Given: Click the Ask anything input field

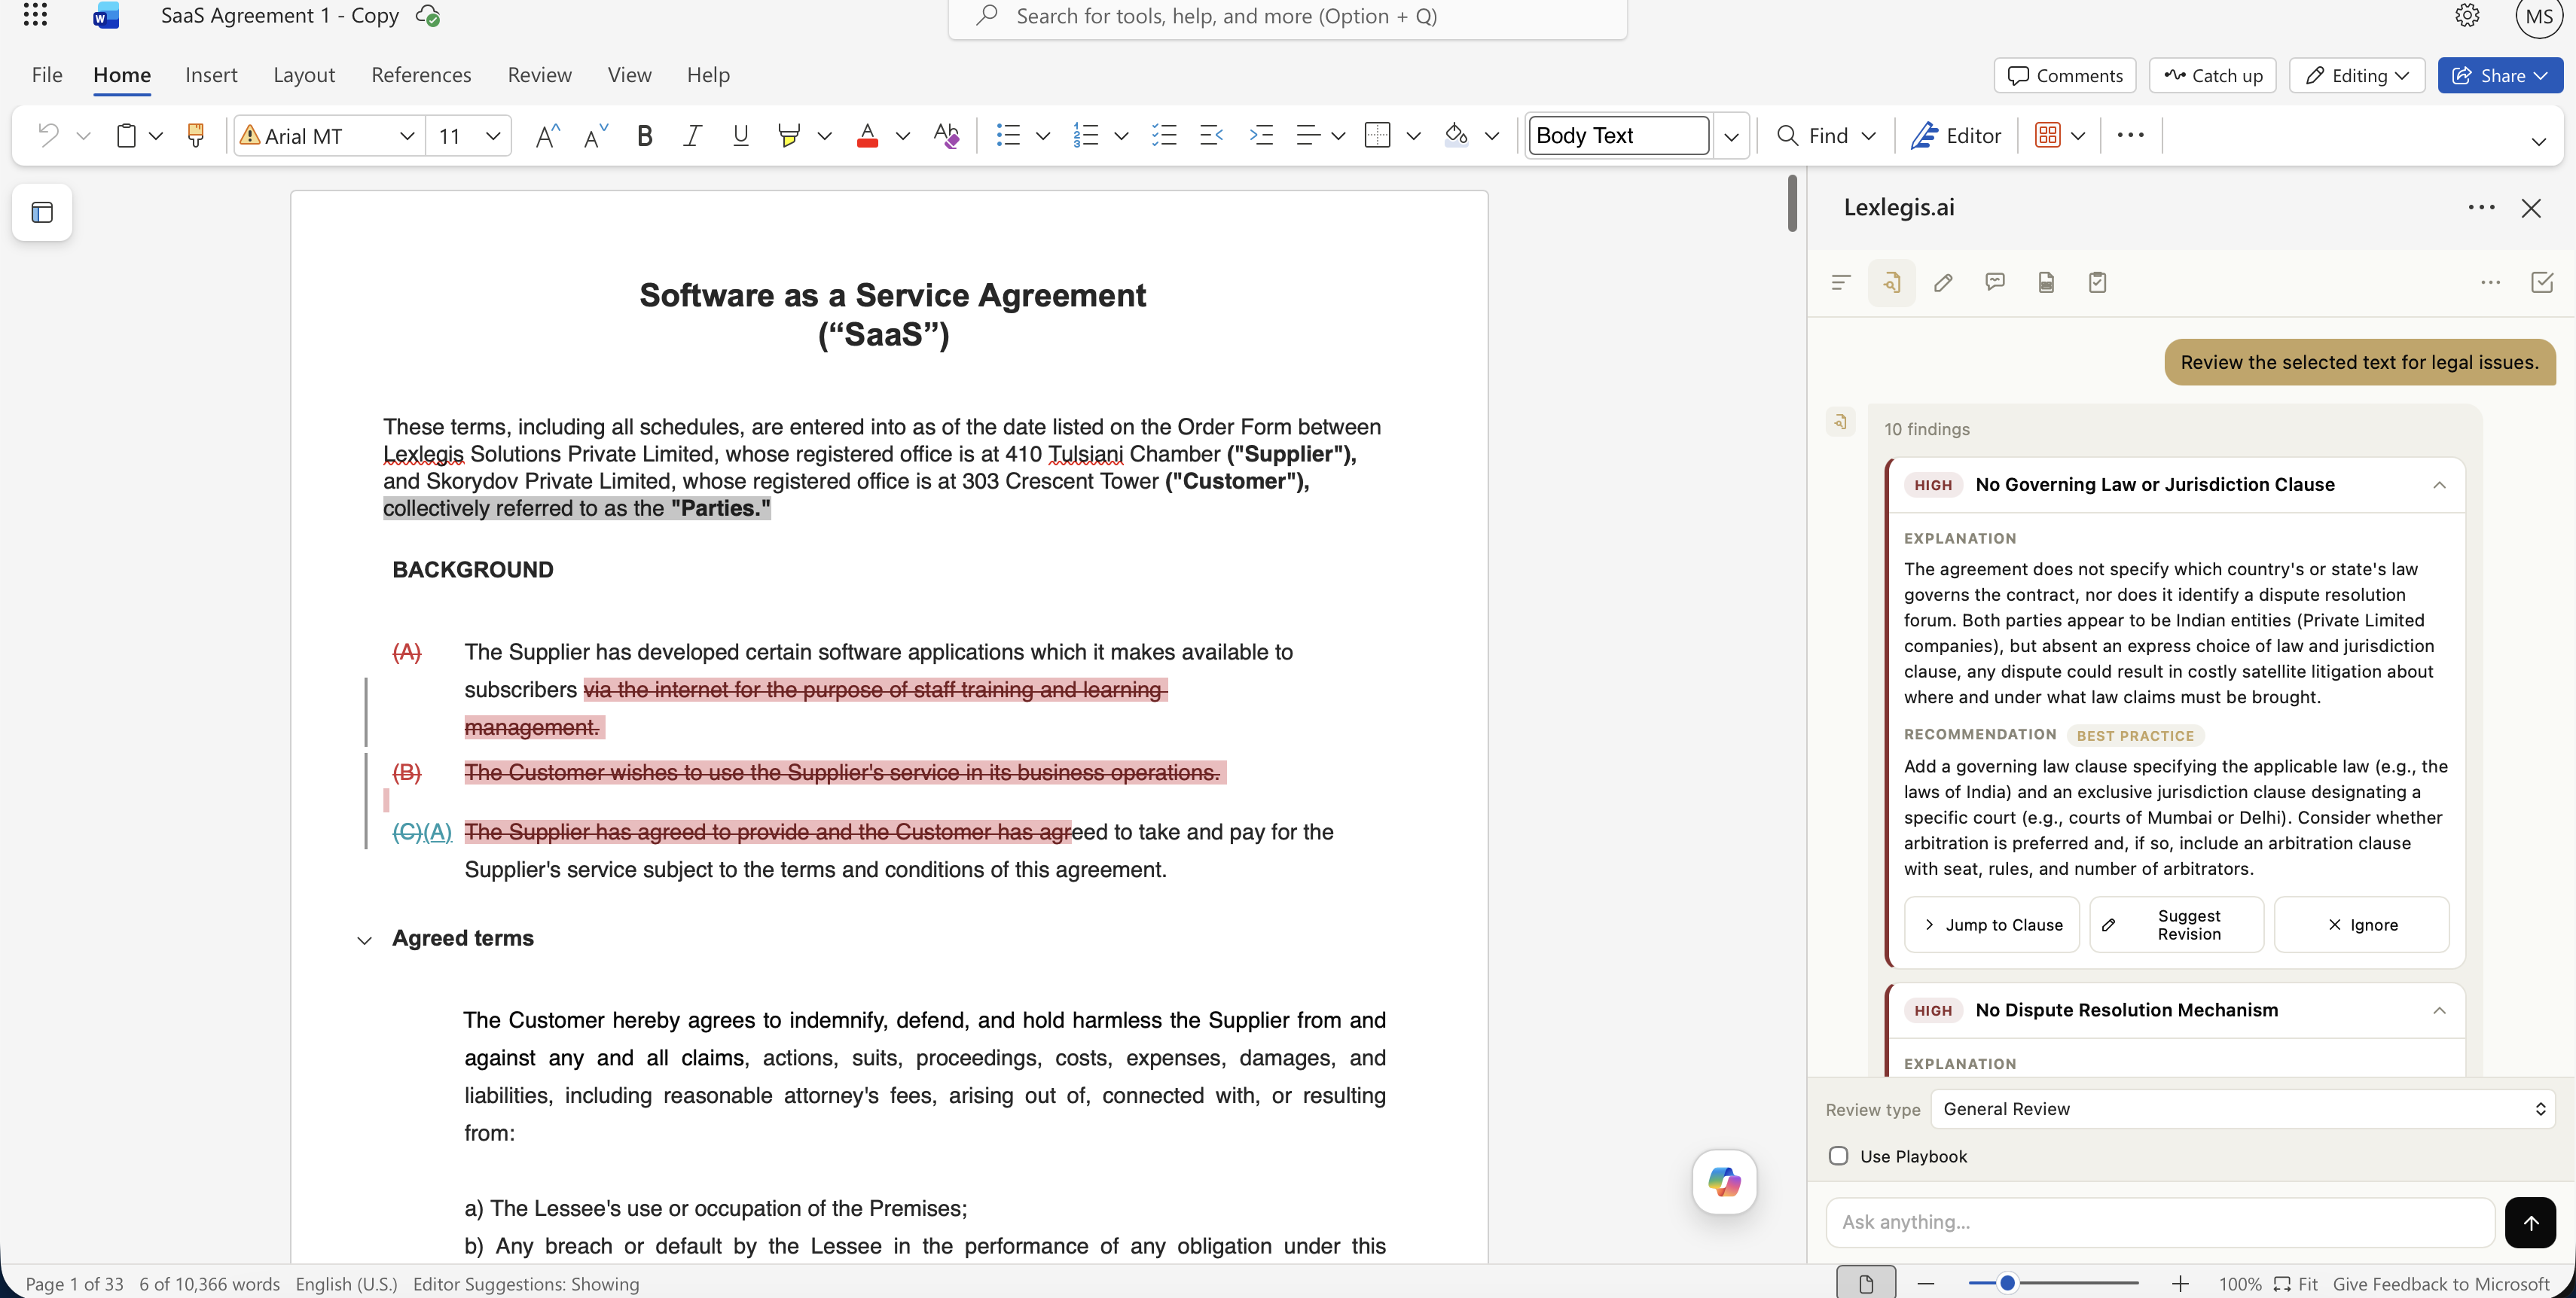Looking at the screenshot, I should click(2160, 1222).
